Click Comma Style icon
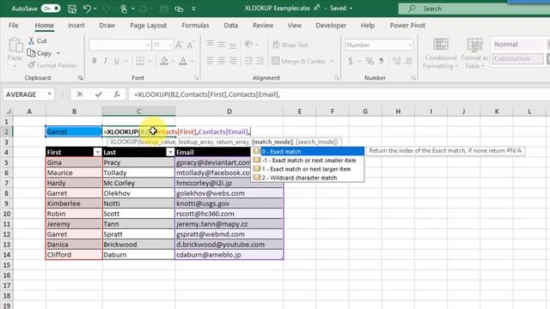550x309 pixels. (x=382, y=61)
